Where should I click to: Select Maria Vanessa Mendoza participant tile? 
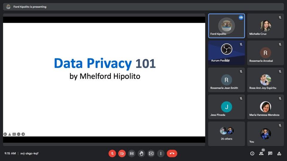265,107
